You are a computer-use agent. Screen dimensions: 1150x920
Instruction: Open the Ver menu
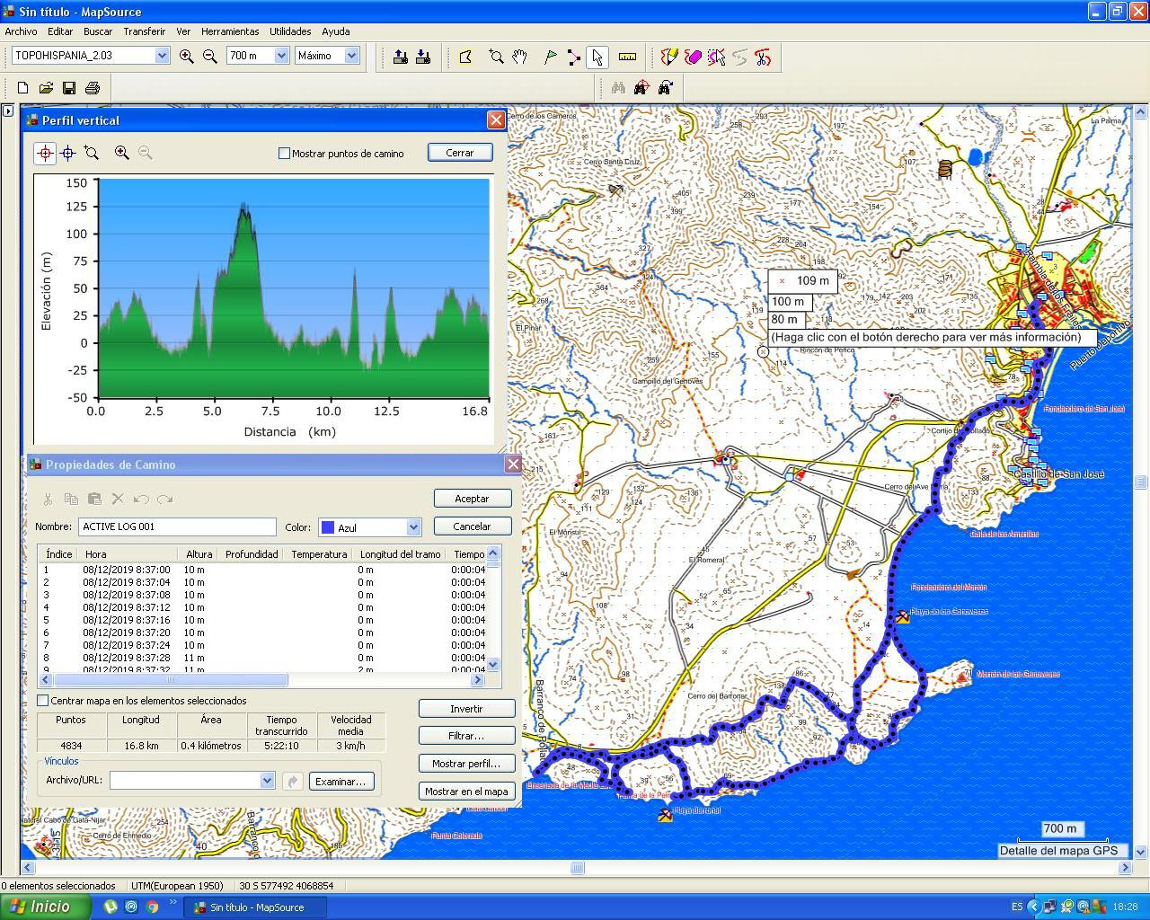(183, 31)
